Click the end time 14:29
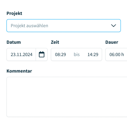The height and width of the screenshot is (127, 127). click(93, 54)
